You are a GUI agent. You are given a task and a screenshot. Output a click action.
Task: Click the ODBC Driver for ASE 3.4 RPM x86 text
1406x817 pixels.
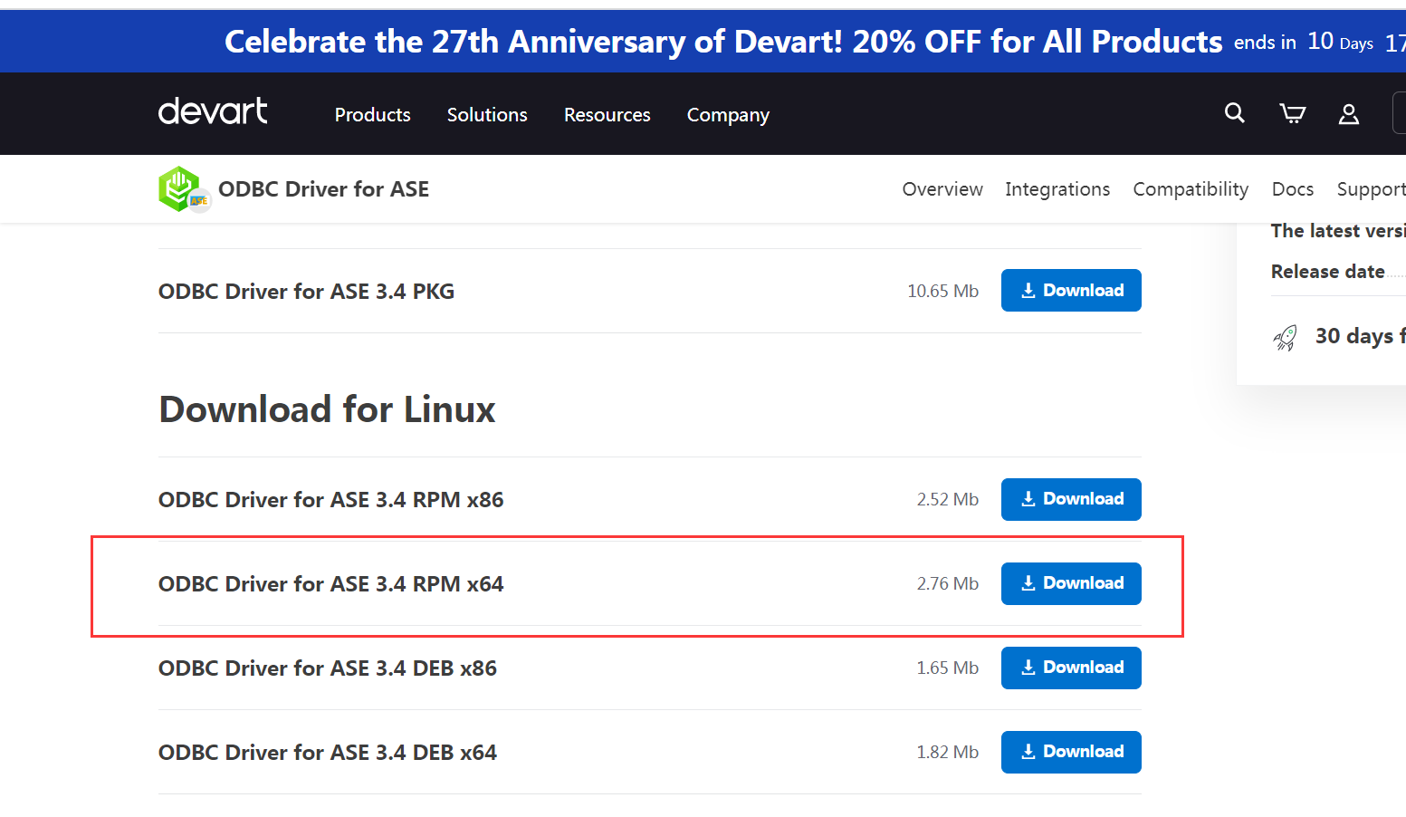coord(330,500)
